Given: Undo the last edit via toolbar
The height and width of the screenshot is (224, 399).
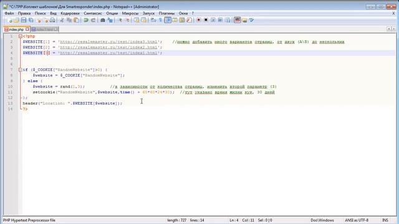Looking at the screenshot, I should coord(86,20).
